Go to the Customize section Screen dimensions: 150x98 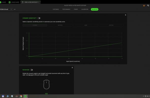pyautogui.click(x=56, y=9)
